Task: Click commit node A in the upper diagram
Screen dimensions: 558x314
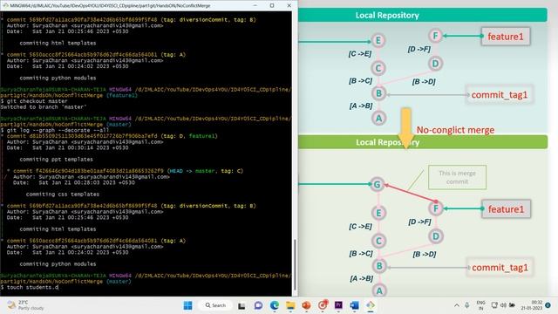Action: (378, 118)
